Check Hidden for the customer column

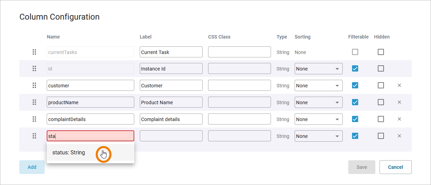tap(381, 85)
